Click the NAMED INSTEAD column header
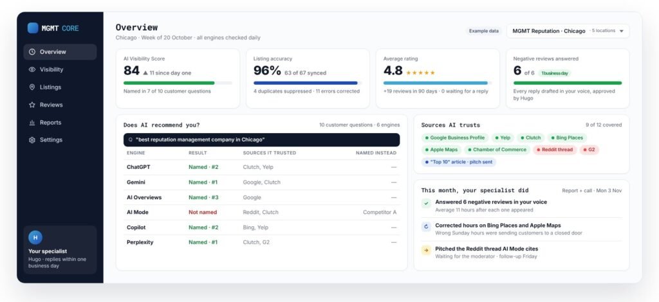 (x=376, y=153)
